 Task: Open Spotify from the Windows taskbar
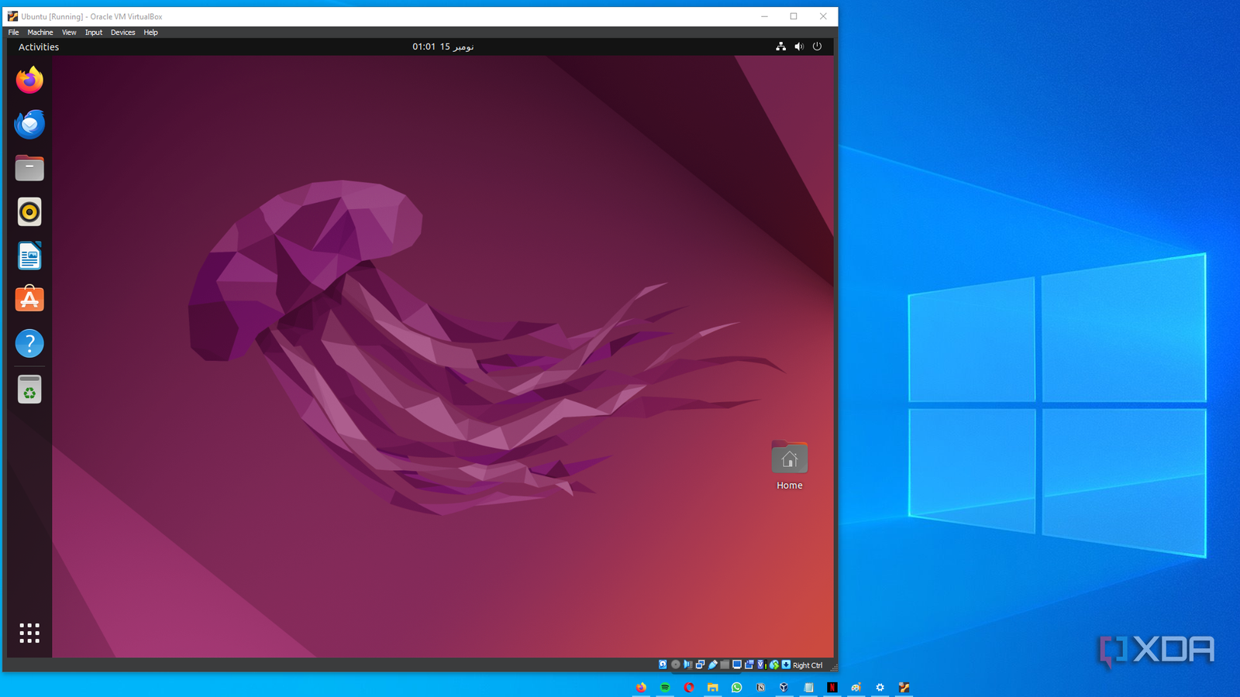pyautogui.click(x=665, y=688)
